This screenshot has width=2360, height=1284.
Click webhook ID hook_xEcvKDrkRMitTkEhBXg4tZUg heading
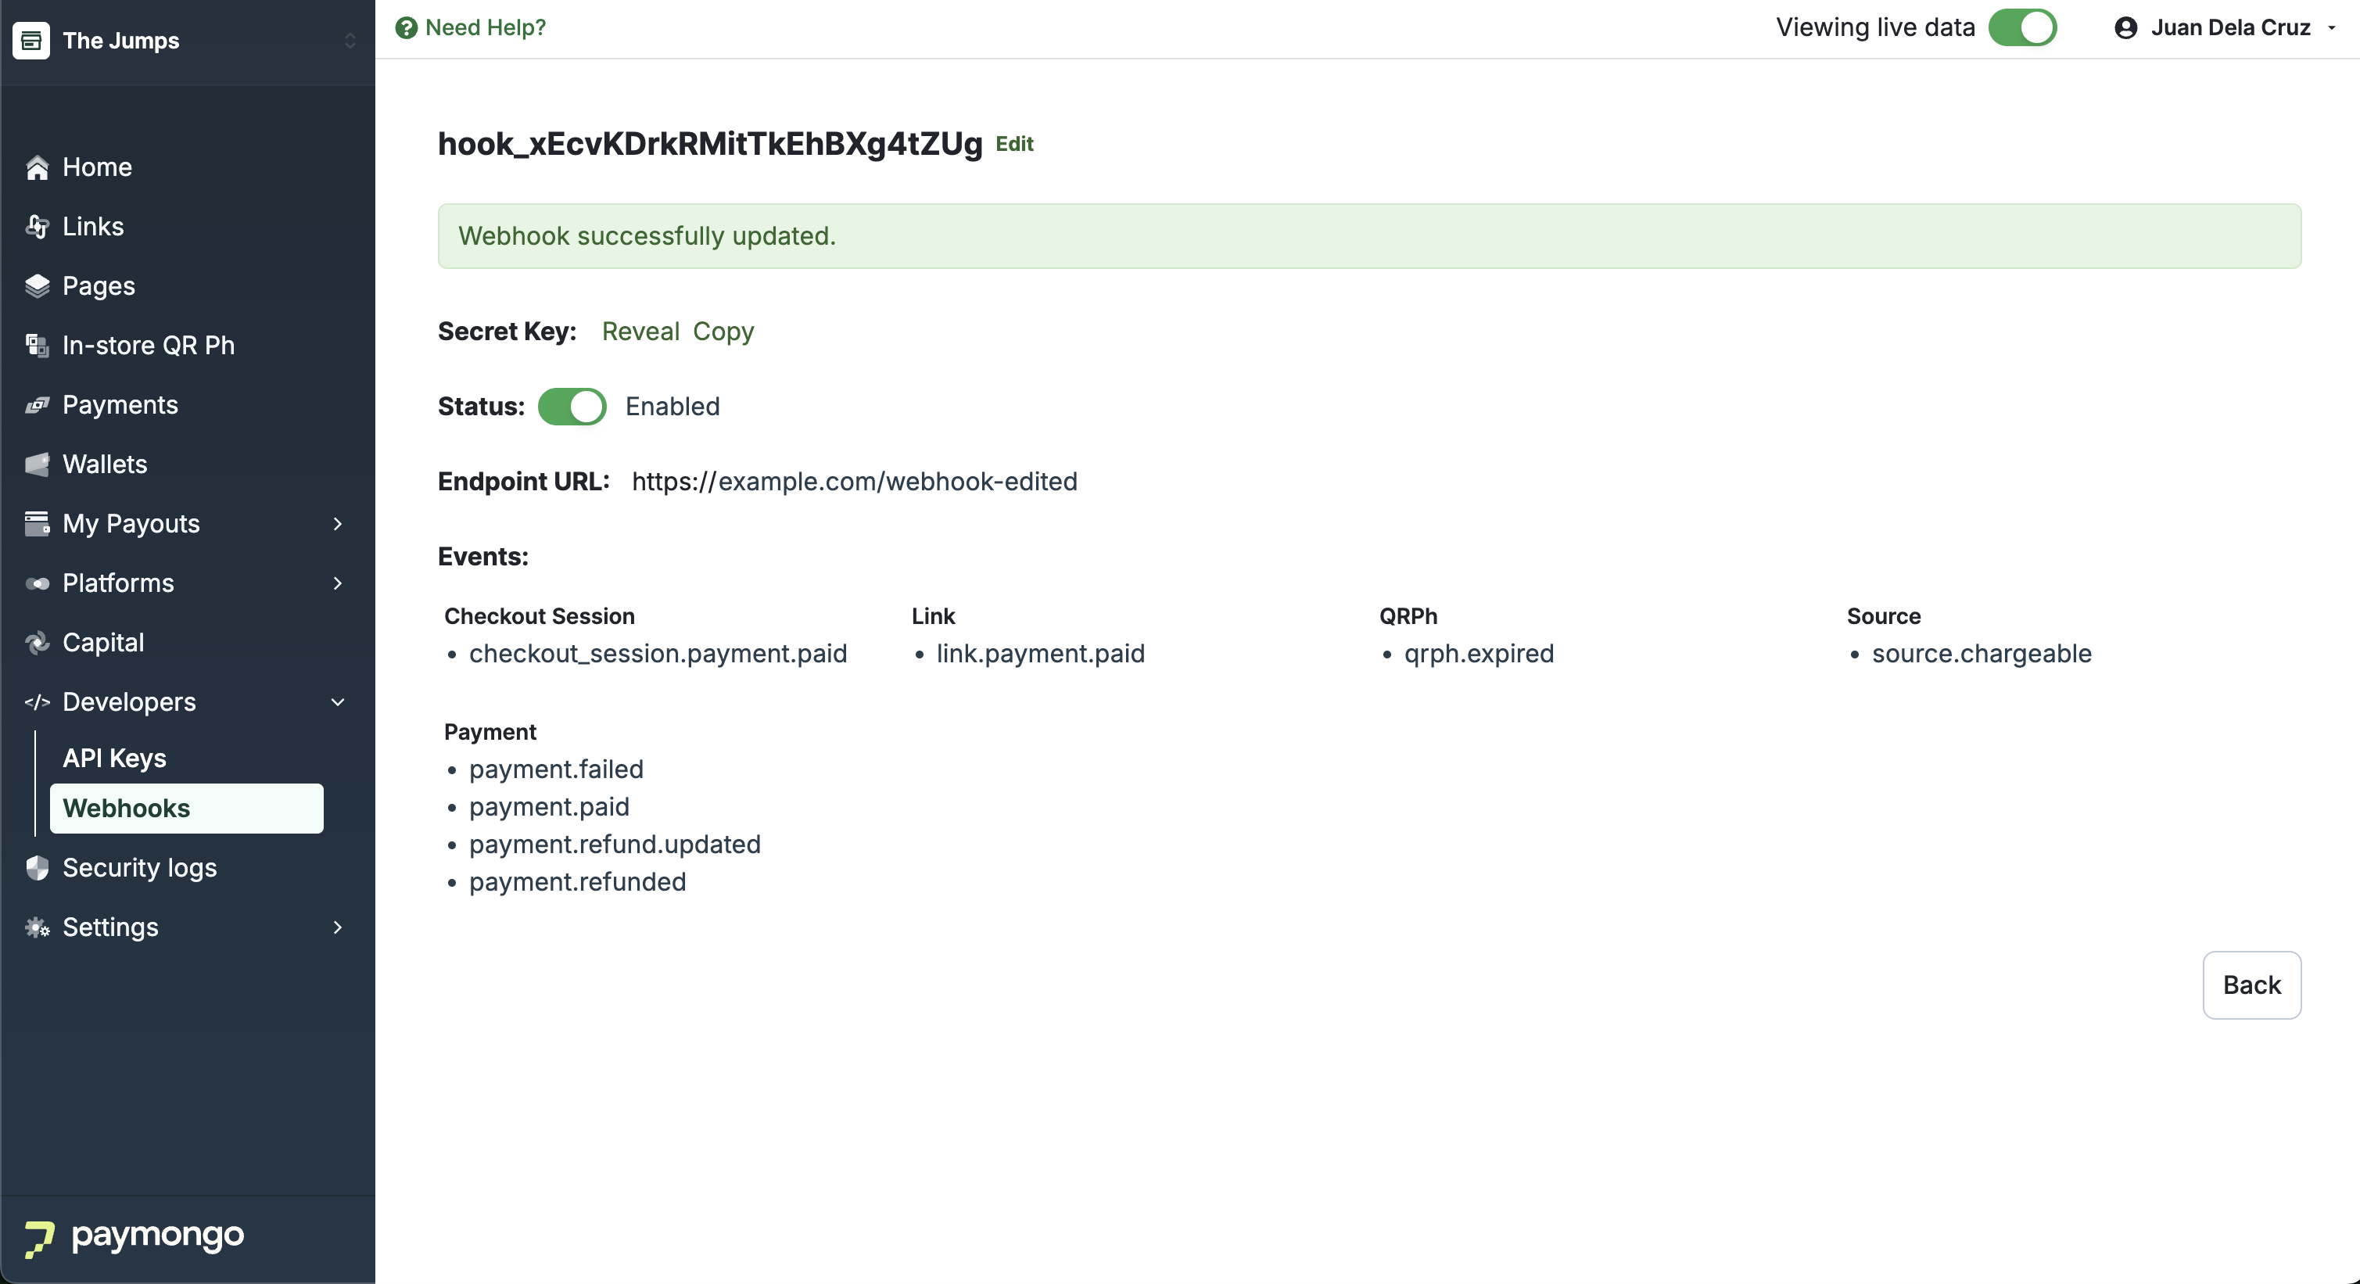[x=710, y=144]
